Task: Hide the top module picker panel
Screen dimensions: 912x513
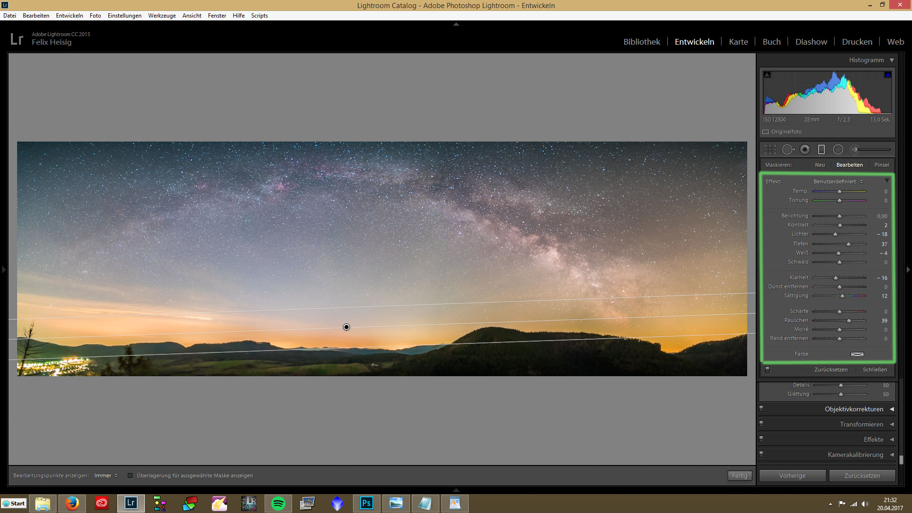Action: (x=456, y=24)
